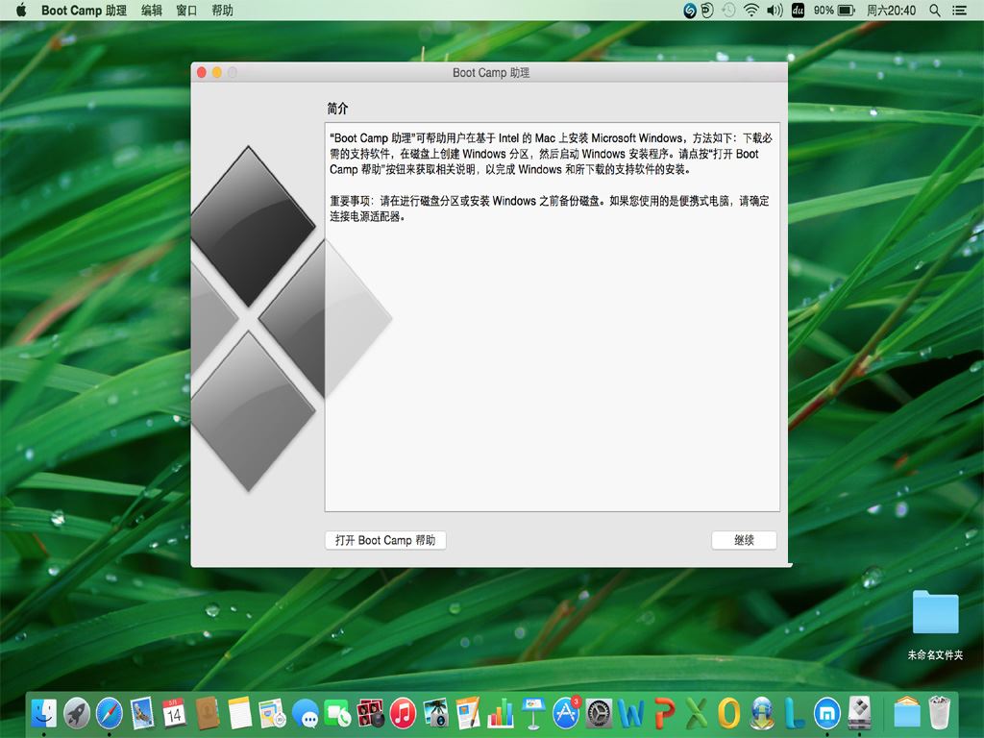
Task: Open Notification Center list icon
Action: [x=960, y=10]
